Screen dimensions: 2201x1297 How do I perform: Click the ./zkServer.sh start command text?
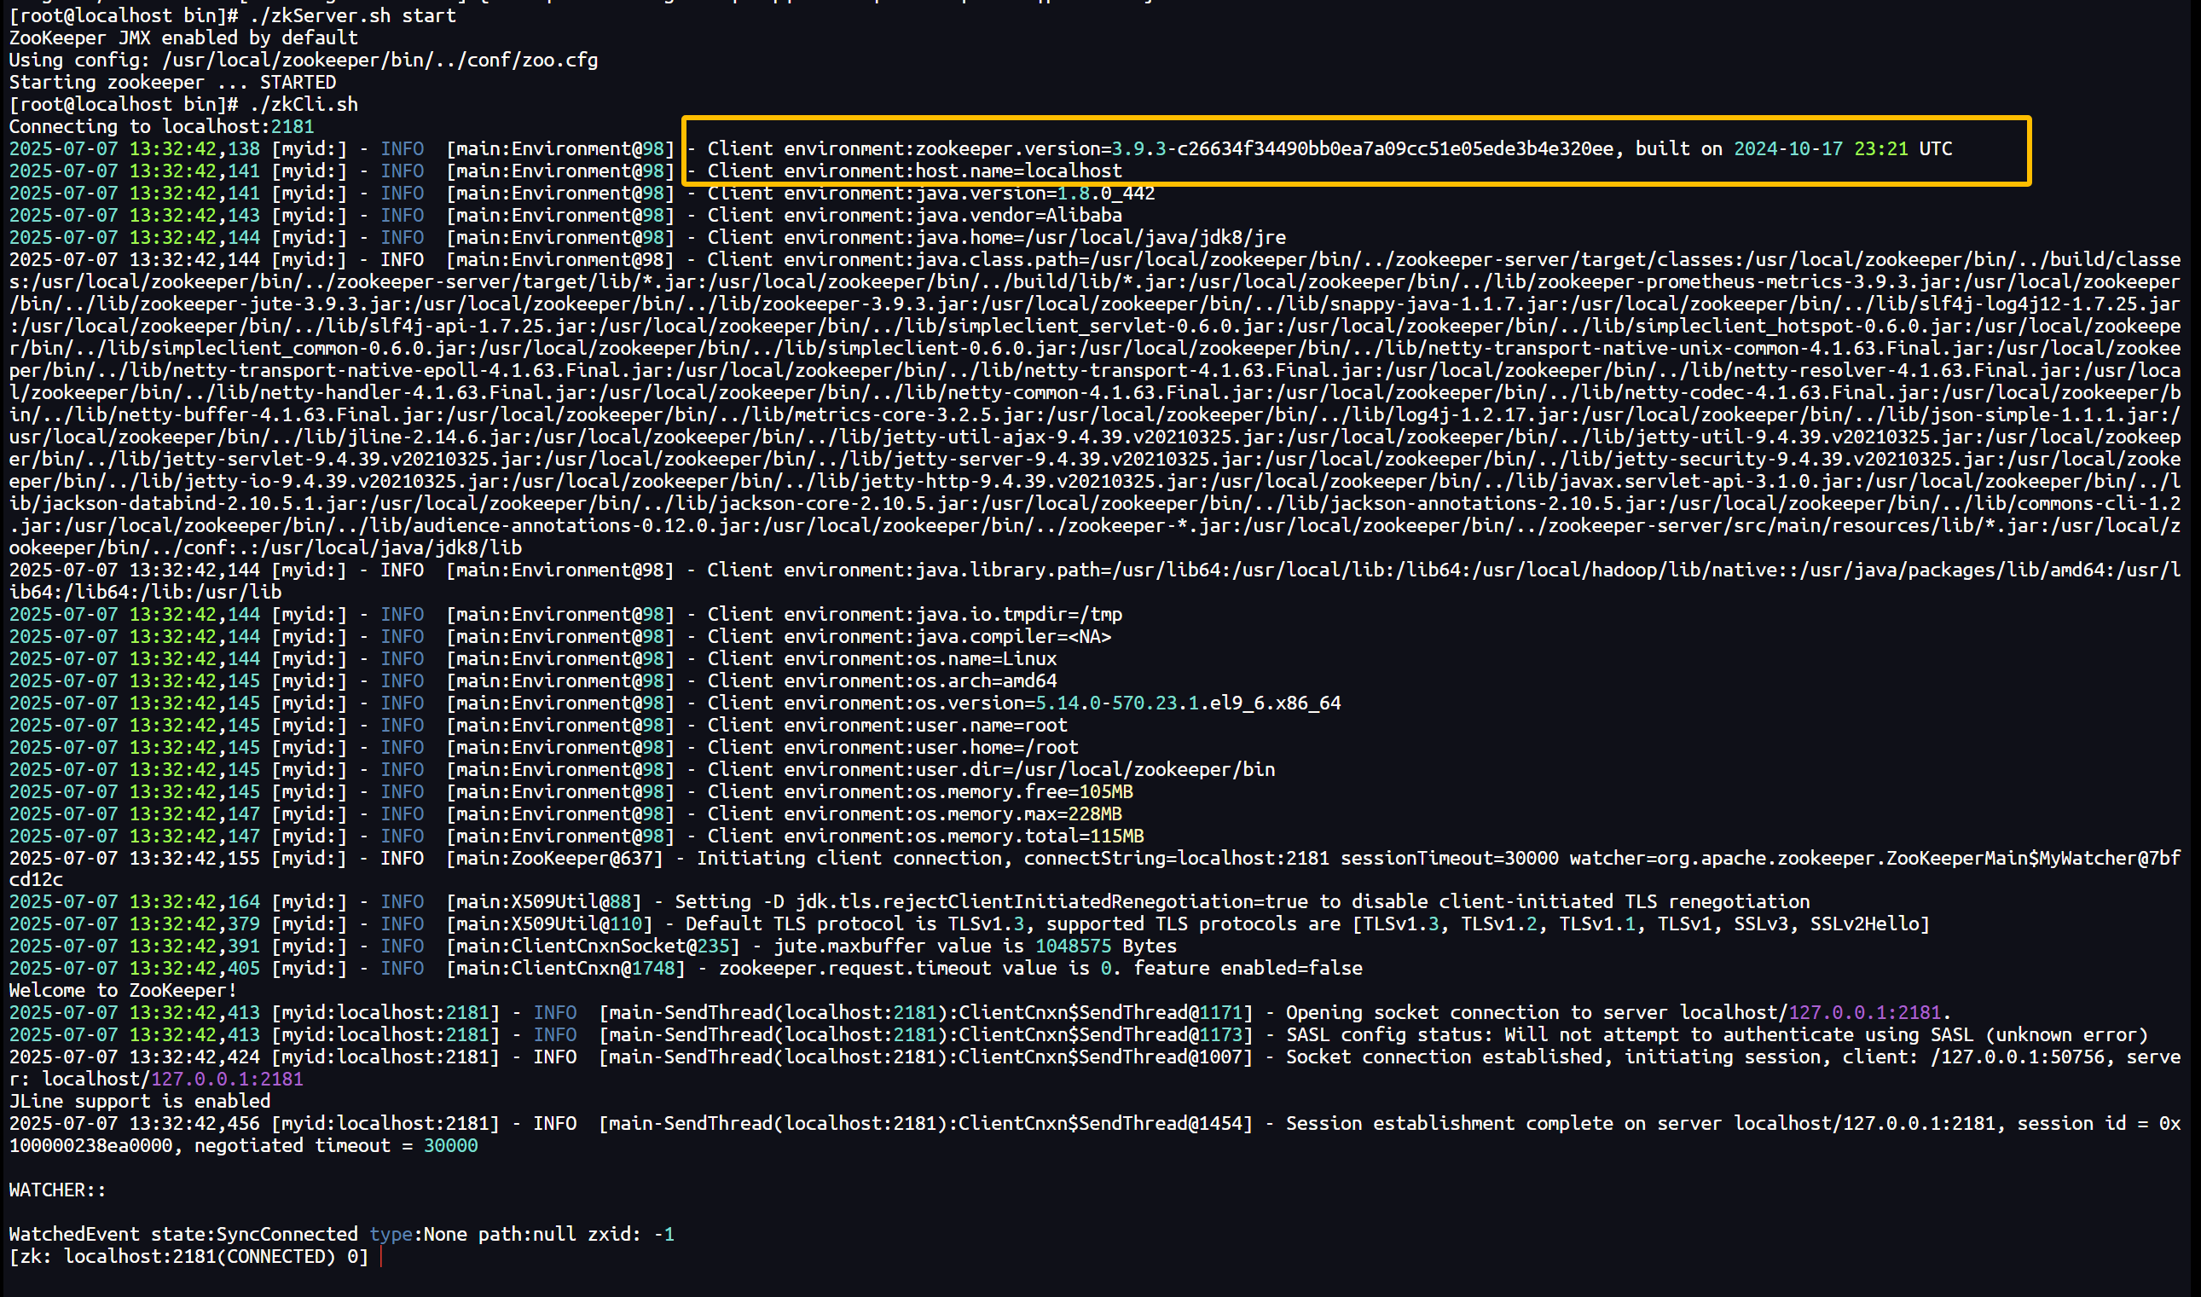352,15
